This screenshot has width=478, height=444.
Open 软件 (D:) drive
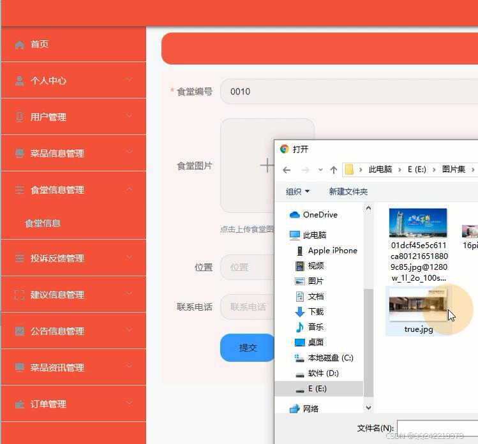(x=317, y=373)
